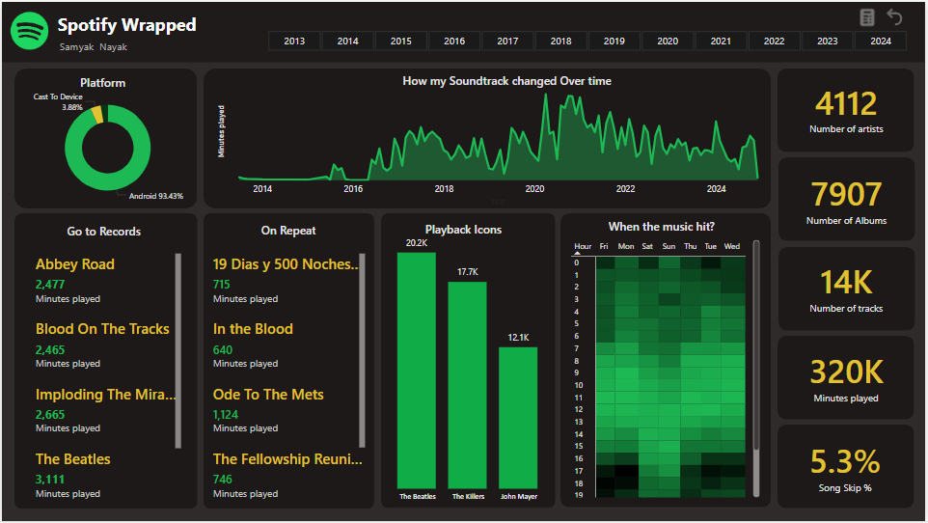Select the 2021 year slicer
Viewport: 928px width, 523px height.
[721, 41]
